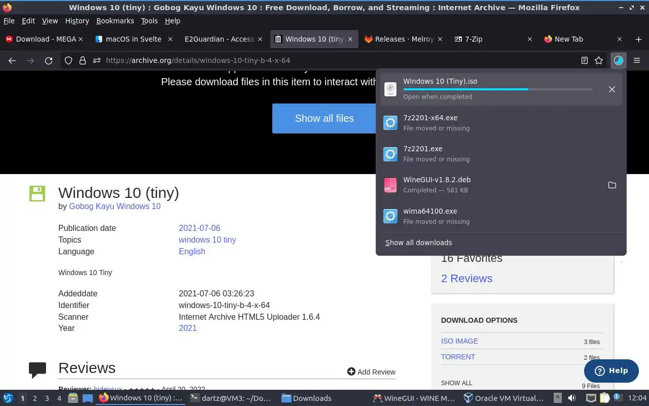
Task: Click the volume speaker tray icon
Action: click(x=572, y=398)
